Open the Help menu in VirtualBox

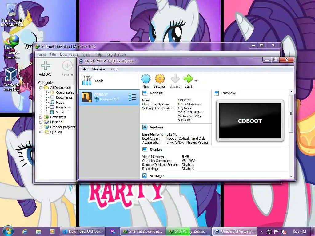click(x=114, y=69)
